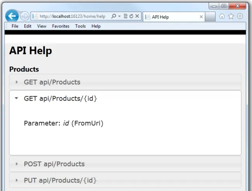Close the API Help tab
Screen dimensions: 252x191
click(201, 17)
